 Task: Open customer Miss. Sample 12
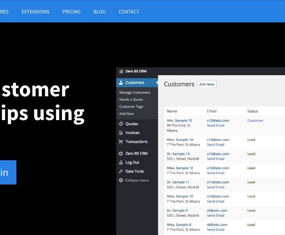point(180,168)
